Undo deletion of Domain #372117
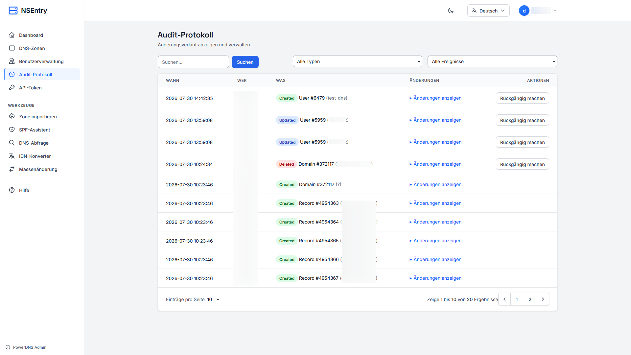Viewport: 631px width, 355px height. [x=522, y=164]
